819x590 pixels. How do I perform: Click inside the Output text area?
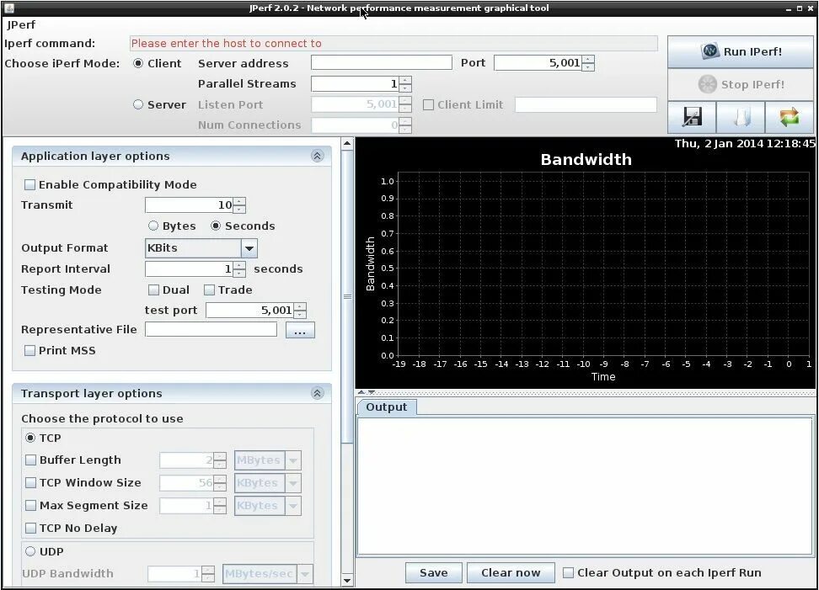click(x=585, y=485)
